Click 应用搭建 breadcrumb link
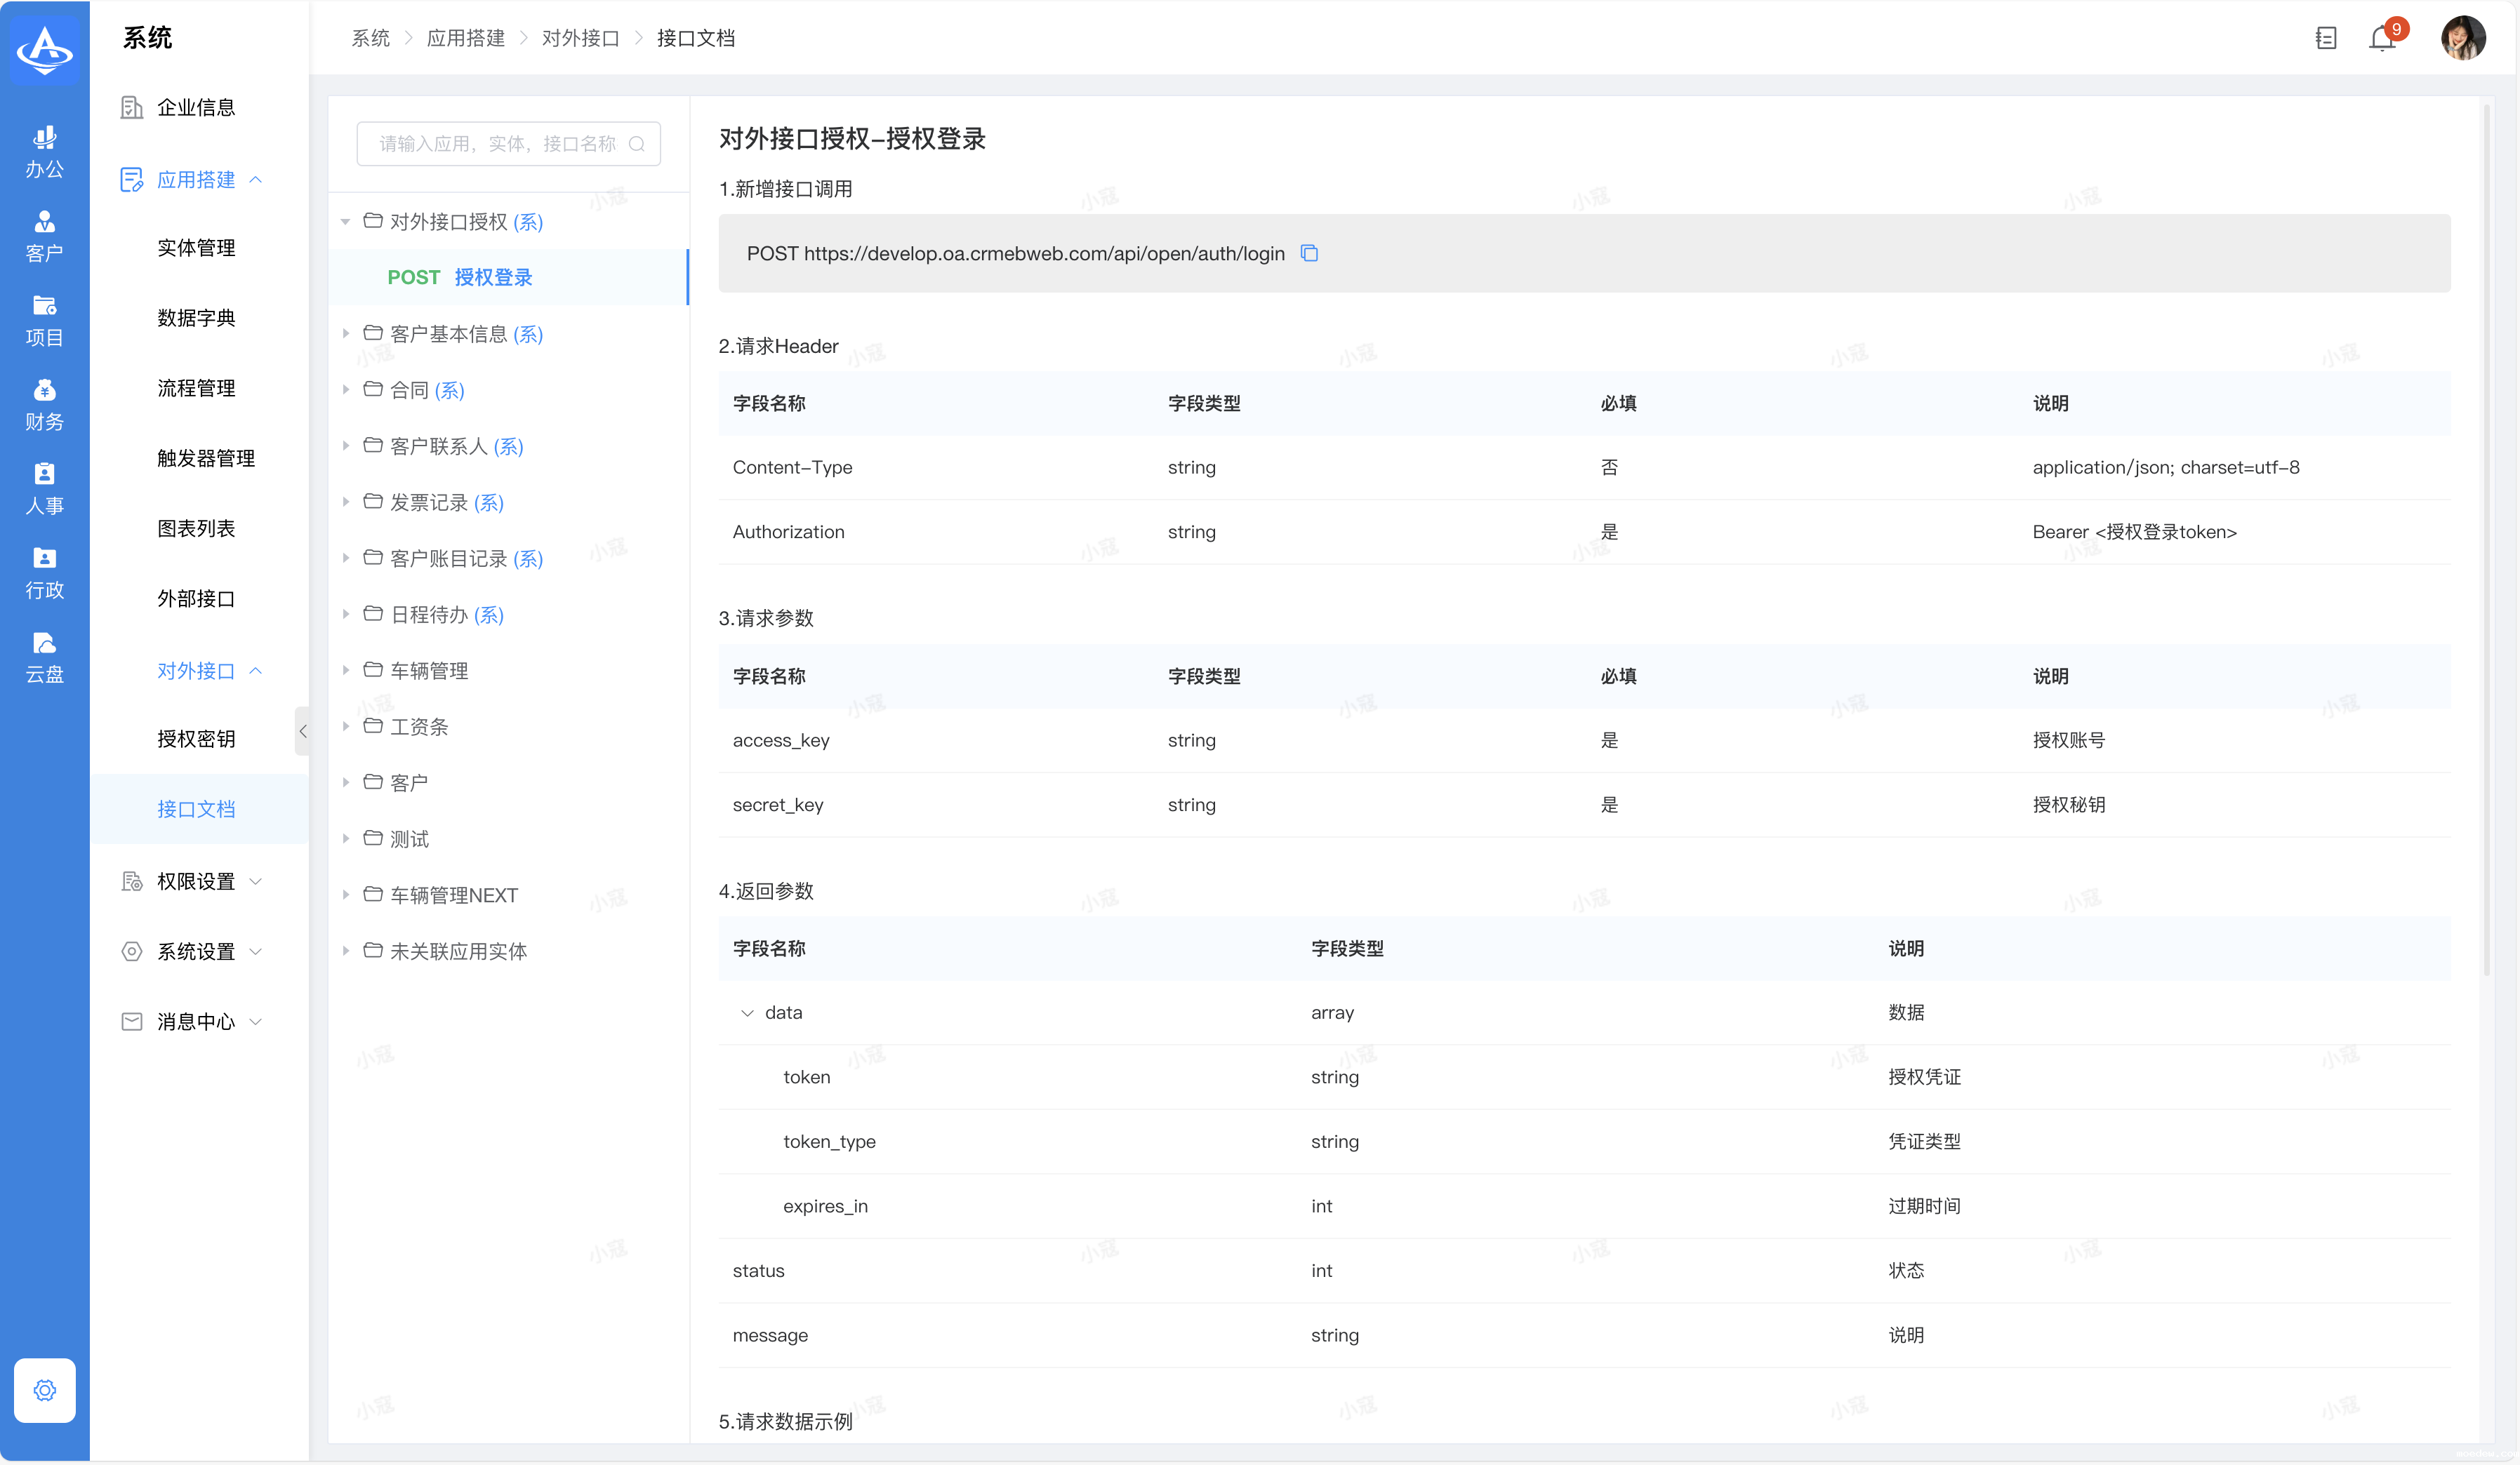The image size is (2520, 1465). pyautogui.click(x=465, y=39)
